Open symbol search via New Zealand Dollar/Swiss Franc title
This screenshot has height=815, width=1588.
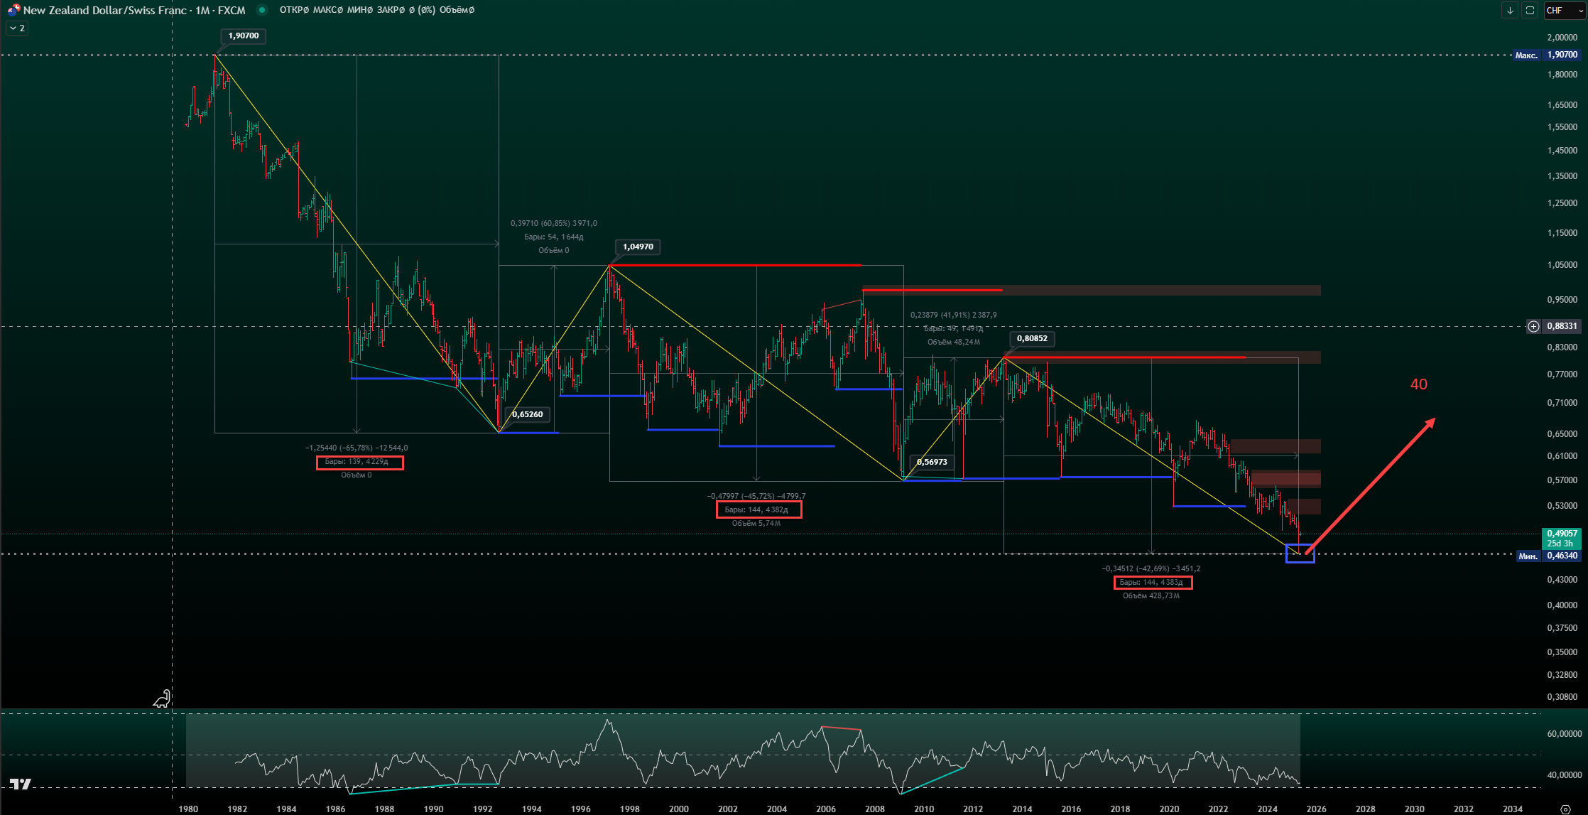[x=105, y=10]
